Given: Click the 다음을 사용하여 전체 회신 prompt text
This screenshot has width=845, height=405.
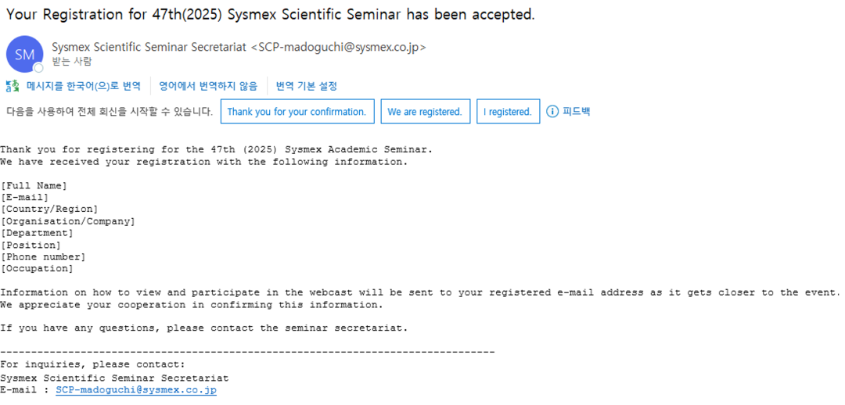Looking at the screenshot, I should pyautogui.click(x=110, y=112).
